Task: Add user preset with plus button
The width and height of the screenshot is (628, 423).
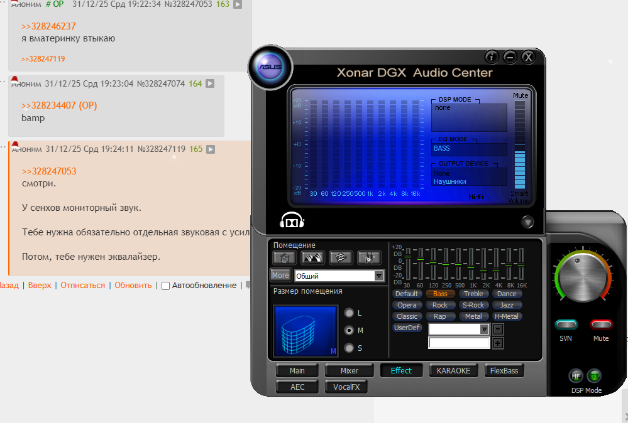Action: (498, 343)
